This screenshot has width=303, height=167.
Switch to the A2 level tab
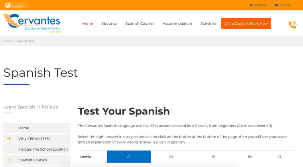pyautogui.click(x=171, y=157)
